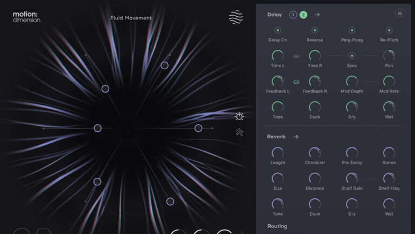The height and width of the screenshot is (234, 415).
Task: Click the Pre-Delay knob
Action: pos(352,153)
